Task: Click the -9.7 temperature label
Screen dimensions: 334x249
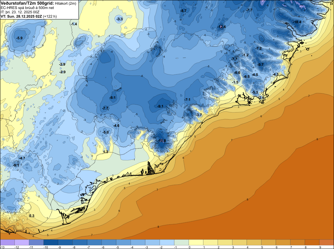Action: tap(261, 65)
